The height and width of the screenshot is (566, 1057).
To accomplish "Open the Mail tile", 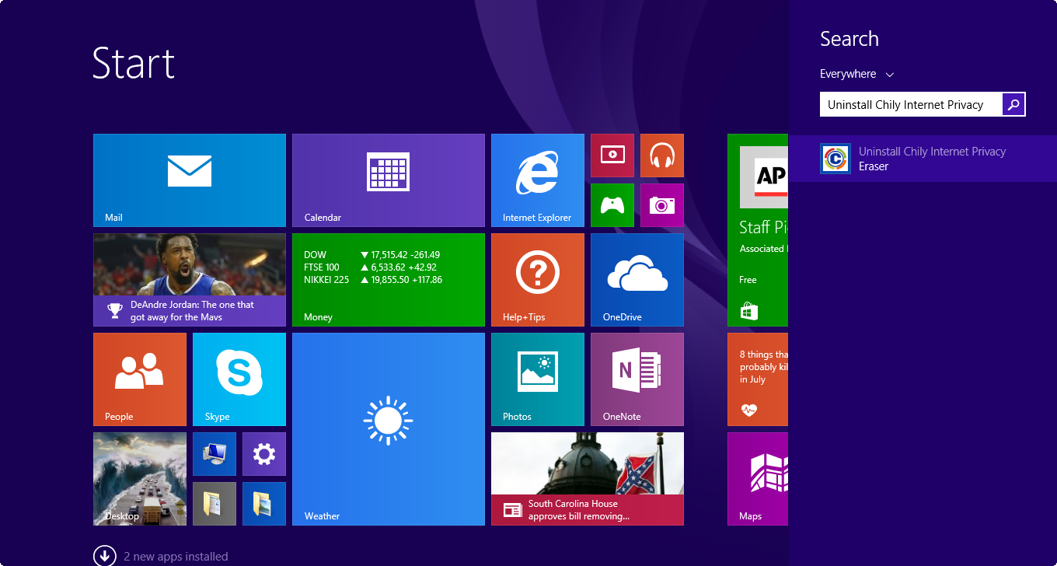I will [190, 180].
